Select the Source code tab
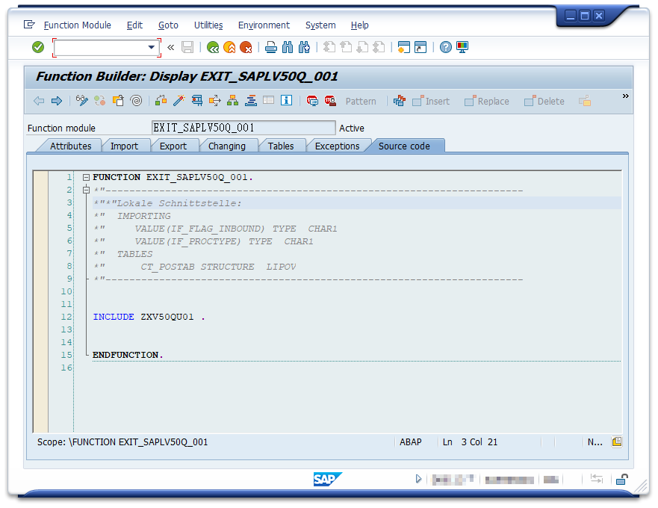658x508 pixels. point(404,146)
